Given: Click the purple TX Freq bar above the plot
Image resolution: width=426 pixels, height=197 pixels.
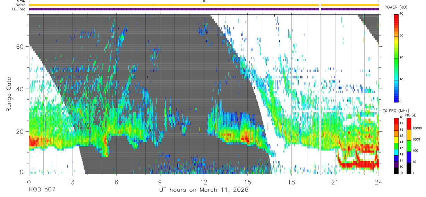Looking at the screenshot, I should pyautogui.click(x=204, y=9).
